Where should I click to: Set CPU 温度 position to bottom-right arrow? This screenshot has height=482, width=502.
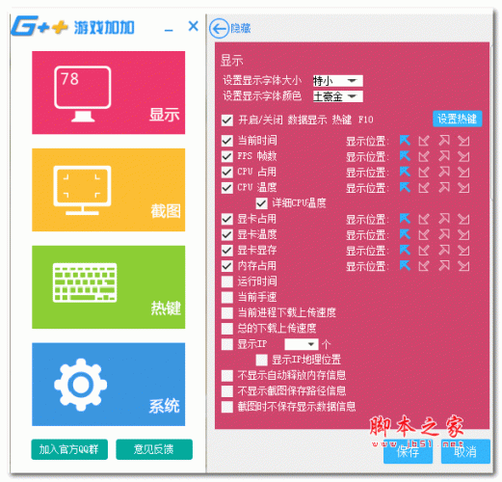pyautogui.click(x=463, y=187)
